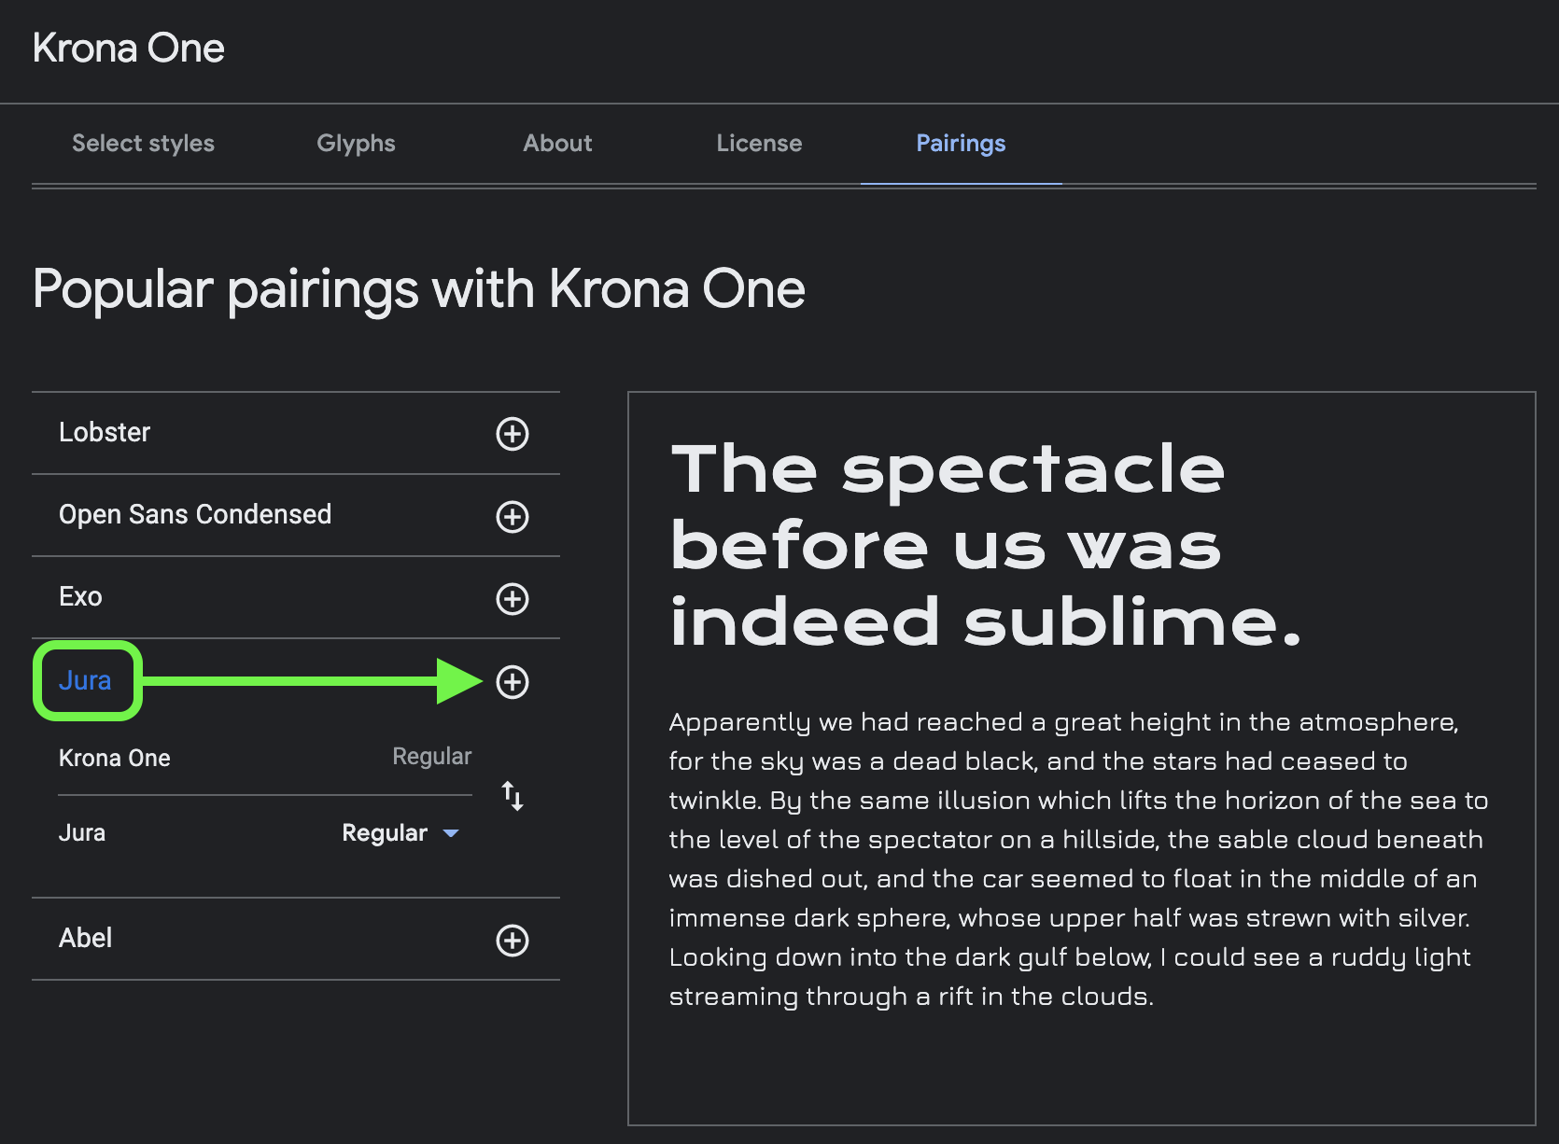The height and width of the screenshot is (1144, 1559).
Task: Select the Pairings tab
Action: [x=961, y=143]
